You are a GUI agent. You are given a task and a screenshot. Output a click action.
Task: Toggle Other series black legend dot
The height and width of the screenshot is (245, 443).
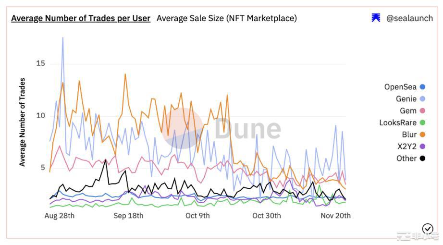click(x=422, y=159)
